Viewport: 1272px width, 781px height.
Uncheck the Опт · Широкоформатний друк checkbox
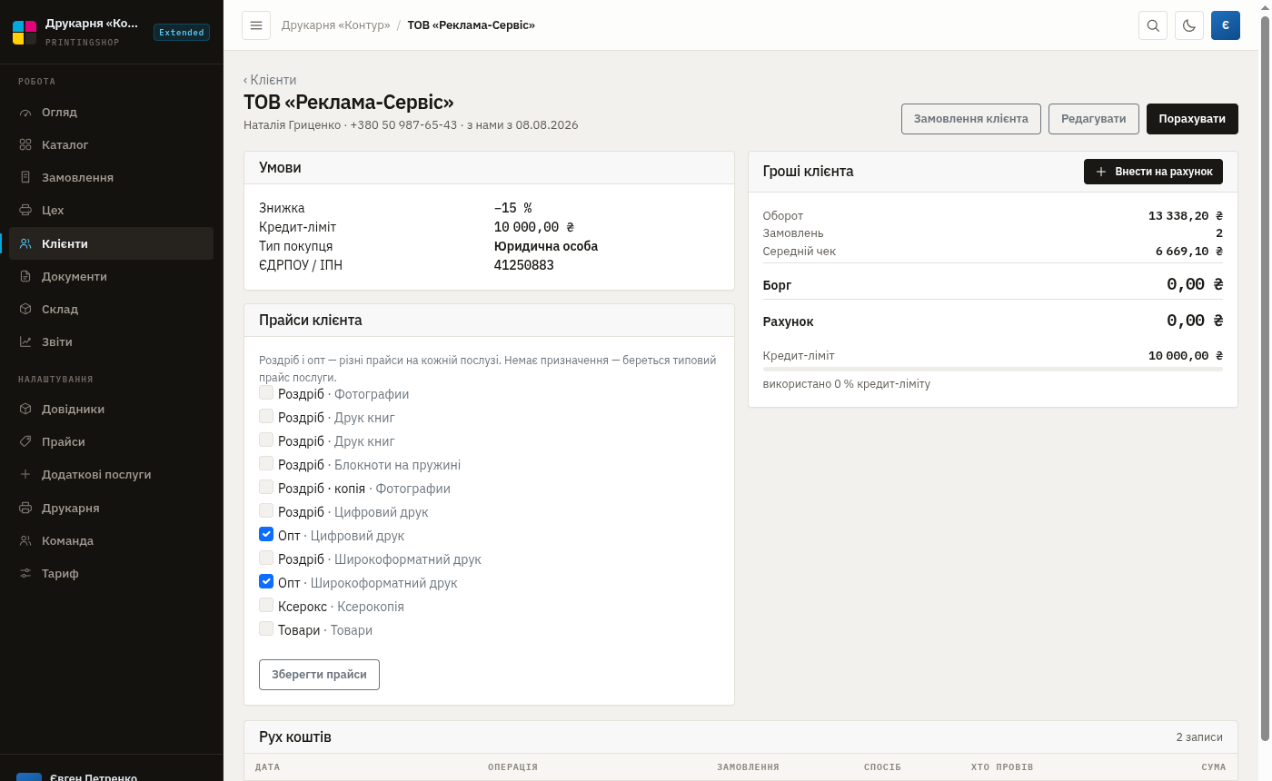click(266, 582)
